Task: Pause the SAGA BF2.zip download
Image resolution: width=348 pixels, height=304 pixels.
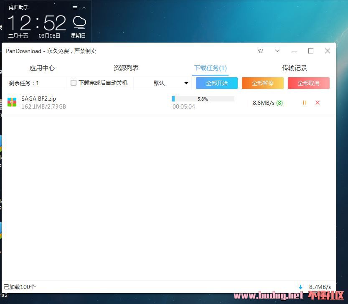Action: (x=305, y=103)
